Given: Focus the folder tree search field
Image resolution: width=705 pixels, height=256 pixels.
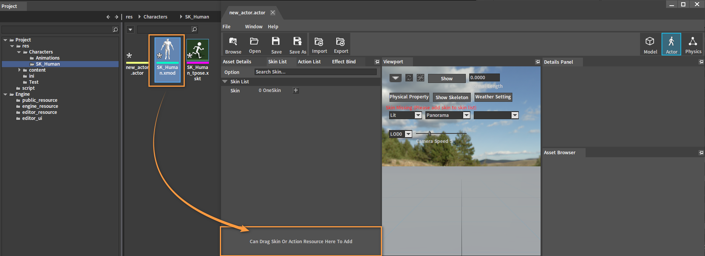Looking at the screenshot, I should [57, 29].
